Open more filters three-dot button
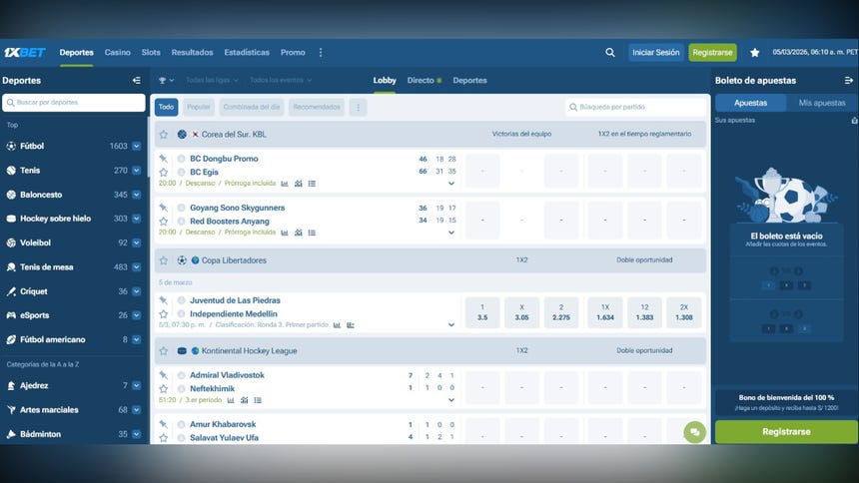The height and width of the screenshot is (483, 859). click(359, 108)
